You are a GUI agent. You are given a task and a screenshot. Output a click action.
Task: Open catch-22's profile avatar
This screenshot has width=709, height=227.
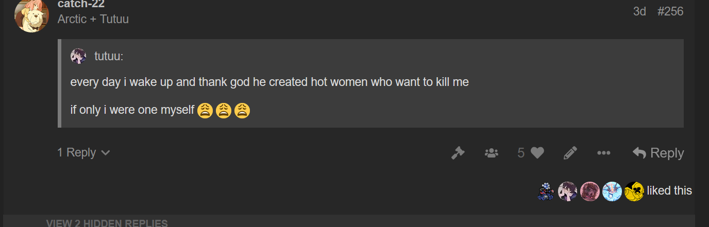(31, 14)
